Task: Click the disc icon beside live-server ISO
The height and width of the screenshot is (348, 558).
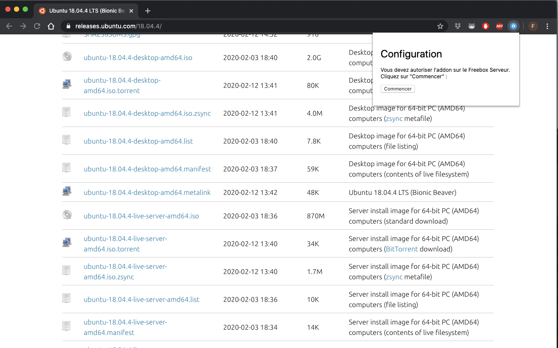Action: point(67,214)
